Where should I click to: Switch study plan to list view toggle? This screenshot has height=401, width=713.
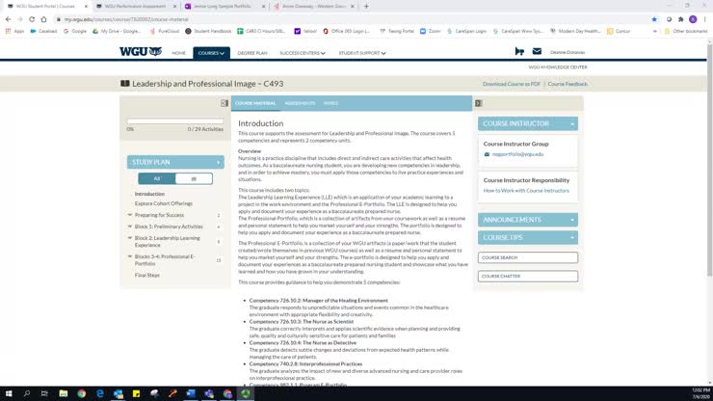click(x=193, y=178)
